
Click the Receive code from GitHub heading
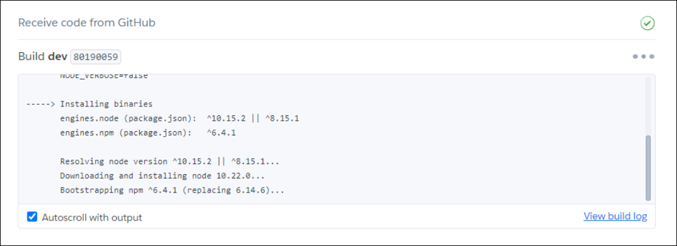pyautogui.click(x=87, y=22)
